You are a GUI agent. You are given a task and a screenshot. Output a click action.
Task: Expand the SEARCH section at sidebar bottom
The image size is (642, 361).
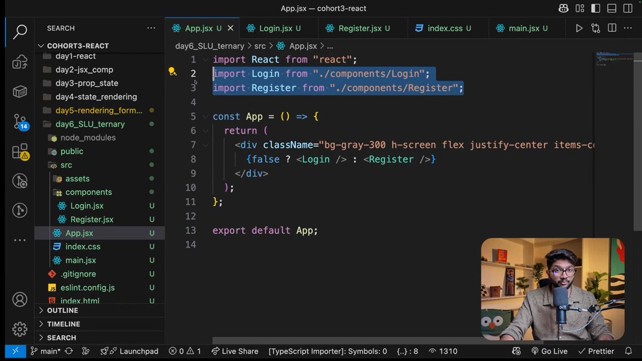[x=100, y=338]
